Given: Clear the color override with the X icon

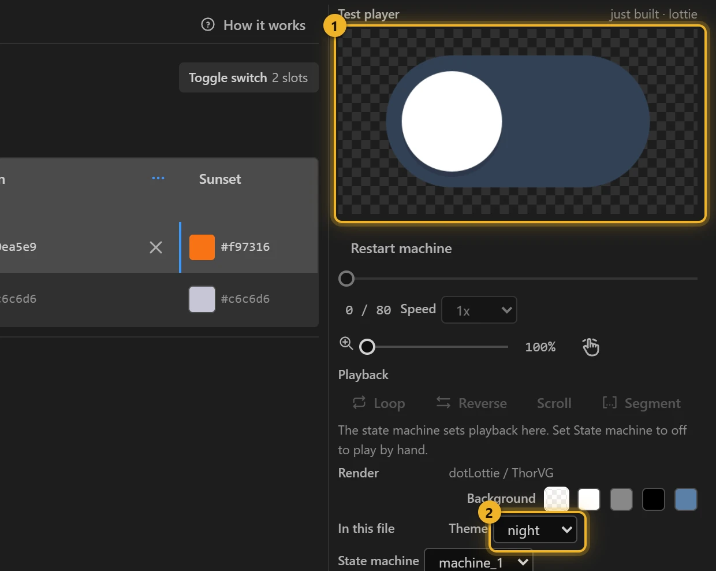Looking at the screenshot, I should [156, 247].
